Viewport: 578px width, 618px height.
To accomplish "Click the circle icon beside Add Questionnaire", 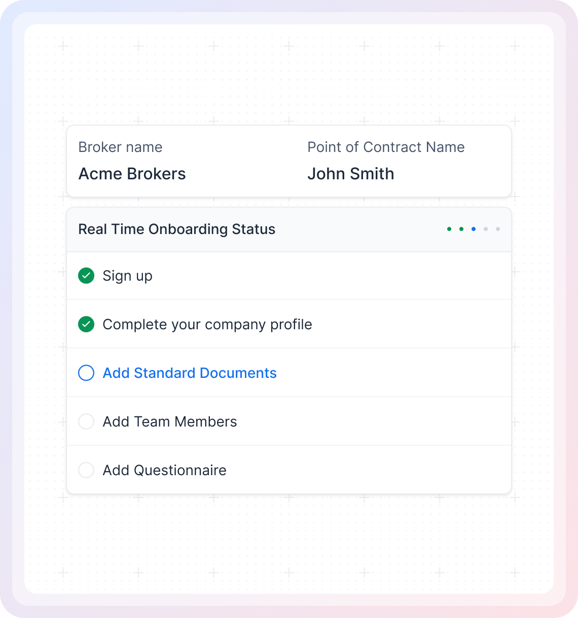I will 86,470.
